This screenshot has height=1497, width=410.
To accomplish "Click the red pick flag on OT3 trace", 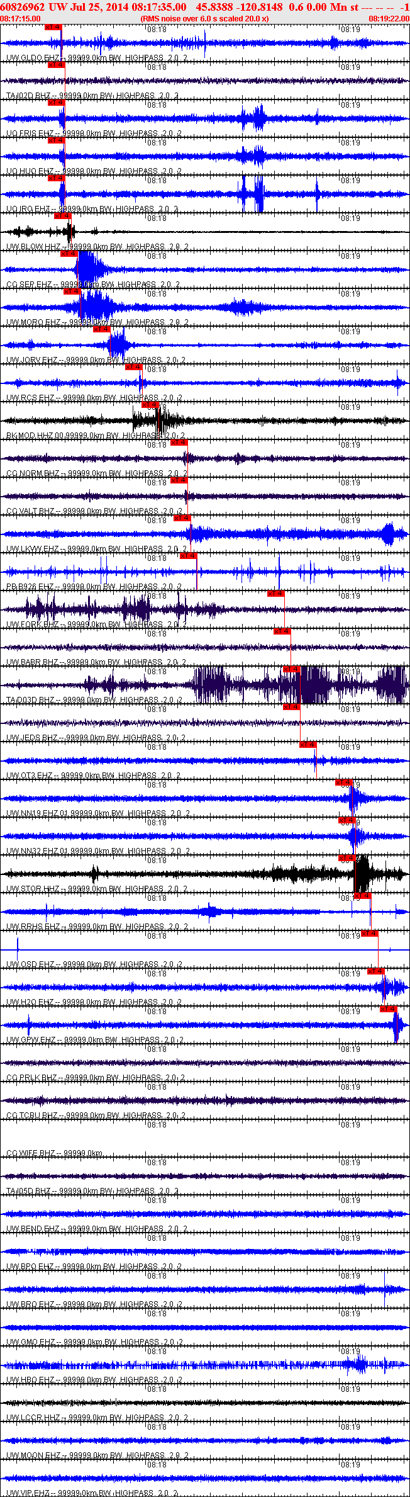I will click(307, 745).
